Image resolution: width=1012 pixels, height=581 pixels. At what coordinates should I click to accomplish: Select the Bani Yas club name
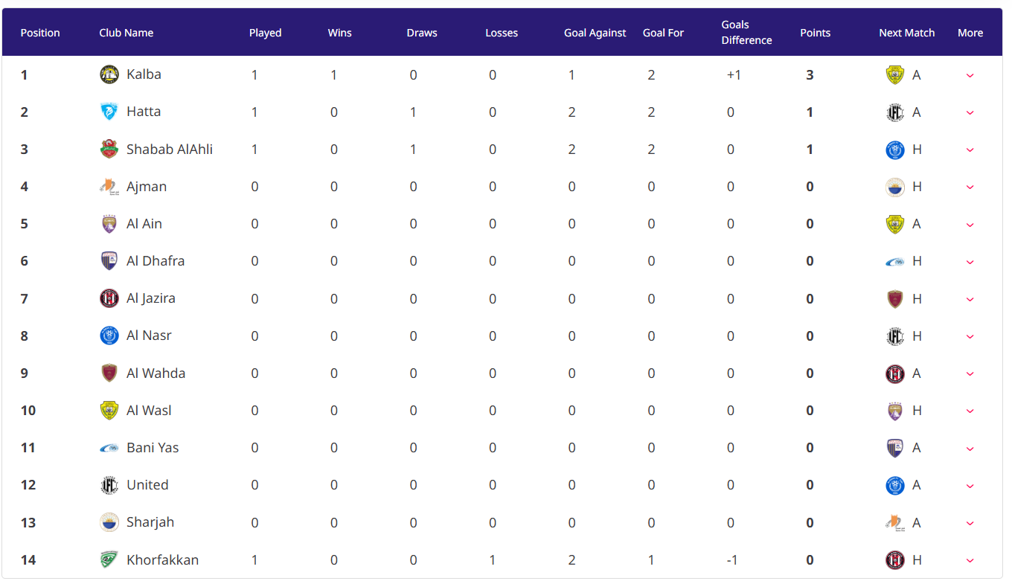(153, 448)
